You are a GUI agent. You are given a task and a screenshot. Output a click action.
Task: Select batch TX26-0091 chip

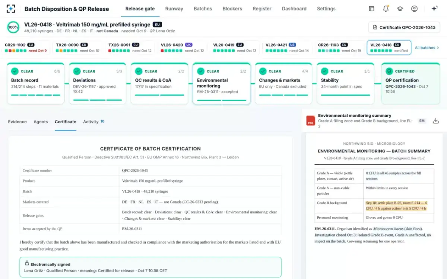130,48
